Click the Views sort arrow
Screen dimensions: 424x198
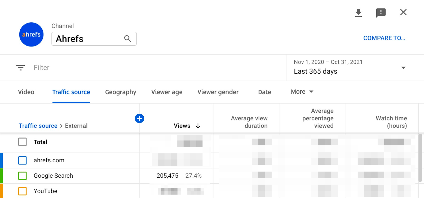[198, 126]
